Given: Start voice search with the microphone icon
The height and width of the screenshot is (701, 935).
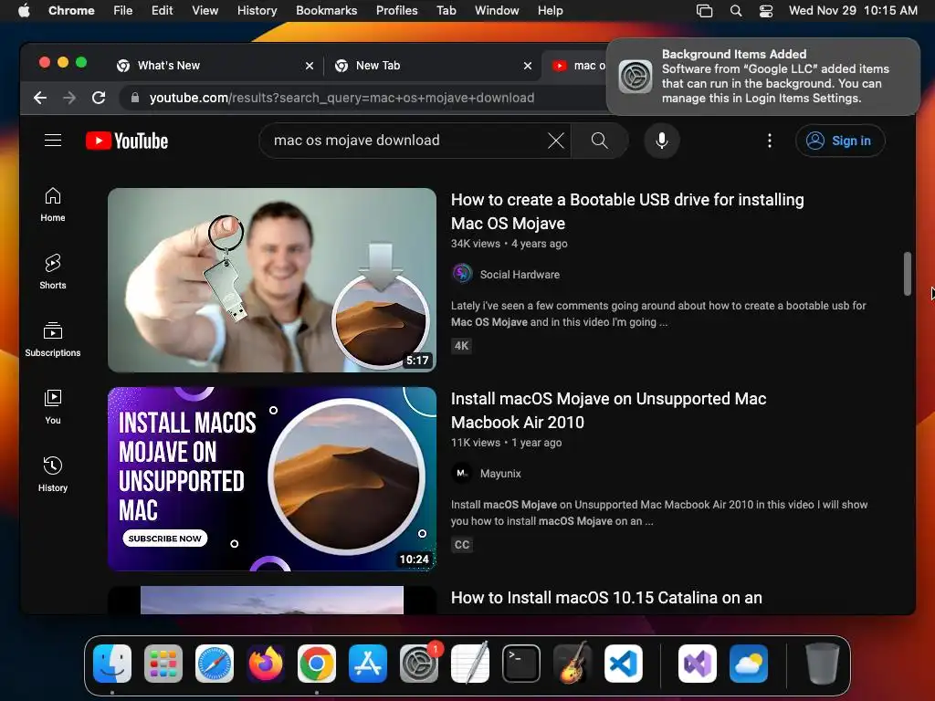Looking at the screenshot, I should tap(661, 141).
